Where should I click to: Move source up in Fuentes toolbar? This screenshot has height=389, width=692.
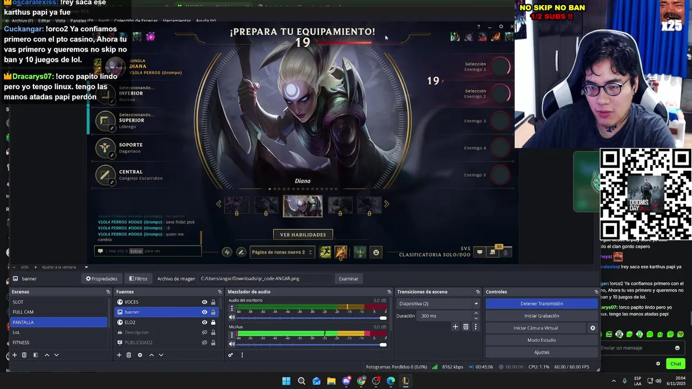[151, 355]
